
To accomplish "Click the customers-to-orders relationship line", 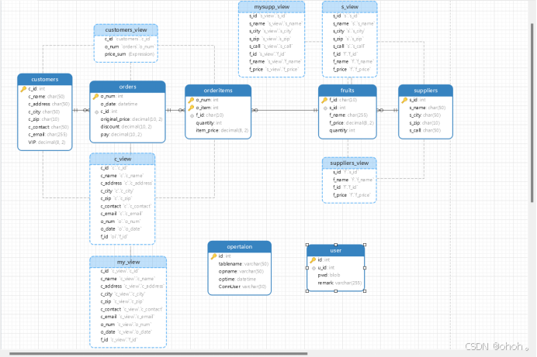I will coord(81,110).
